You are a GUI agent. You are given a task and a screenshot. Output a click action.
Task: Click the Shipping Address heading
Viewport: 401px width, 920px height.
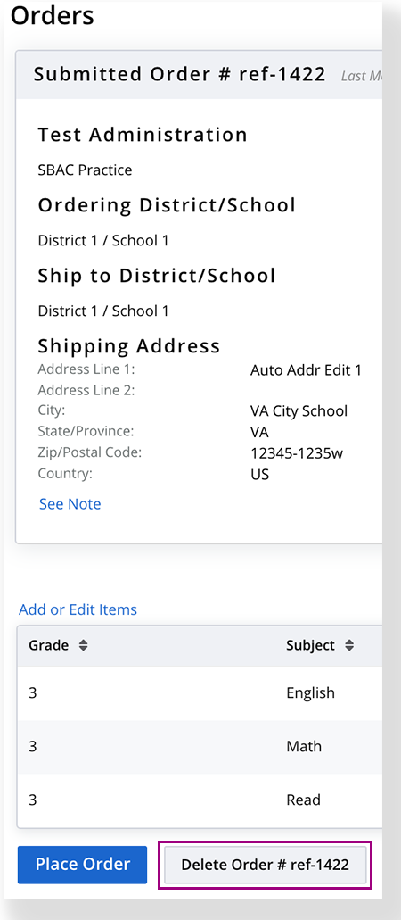click(129, 346)
